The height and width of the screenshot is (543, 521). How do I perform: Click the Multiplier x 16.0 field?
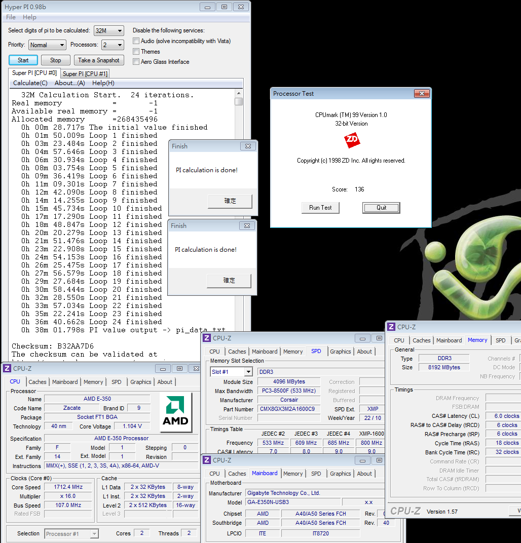pos(68,496)
